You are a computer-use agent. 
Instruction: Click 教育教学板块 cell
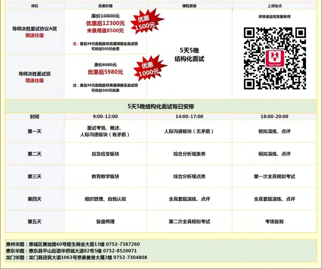tap(105, 176)
